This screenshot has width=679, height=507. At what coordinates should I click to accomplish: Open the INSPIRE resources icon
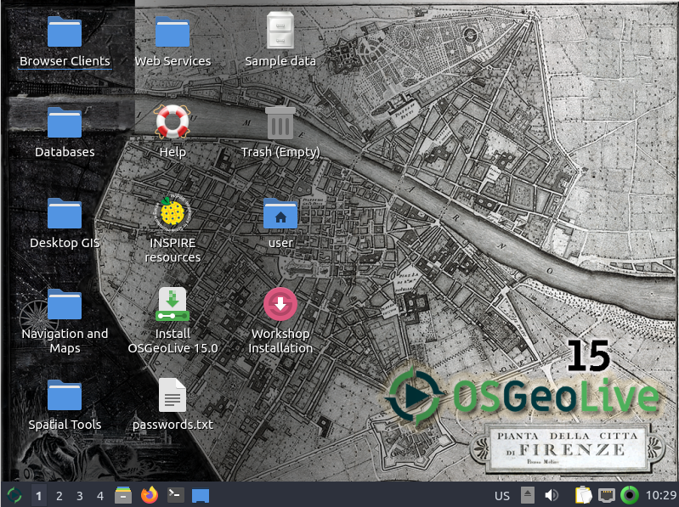[x=173, y=214]
